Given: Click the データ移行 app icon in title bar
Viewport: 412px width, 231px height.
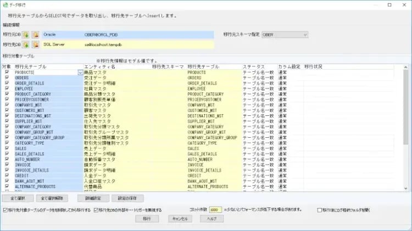Looking at the screenshot, I should pos(5,5).
